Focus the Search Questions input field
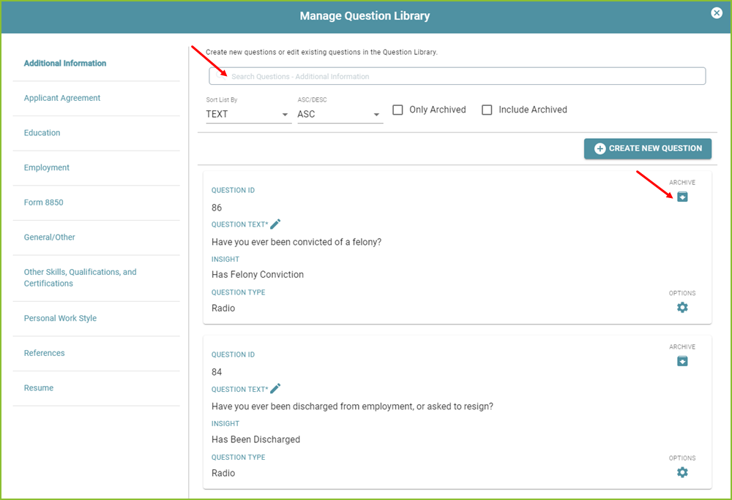Viewport: 732px width, 500px height. pos(457,77)
